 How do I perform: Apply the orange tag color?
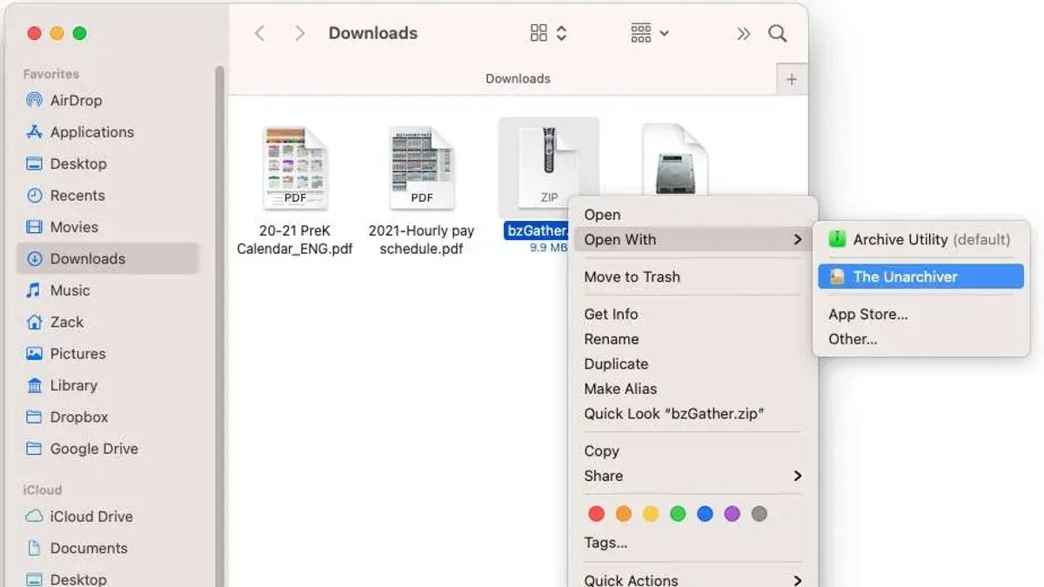point(623,514)
